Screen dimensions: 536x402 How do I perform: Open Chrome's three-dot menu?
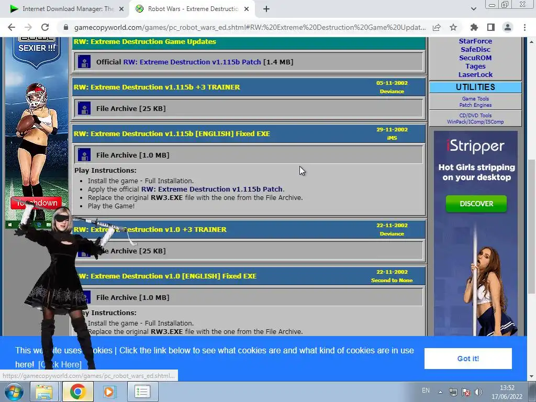tap(524, 27)
